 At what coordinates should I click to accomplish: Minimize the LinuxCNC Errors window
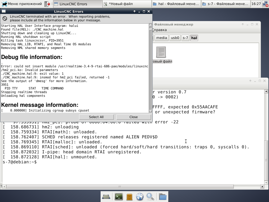pos(139,11)
